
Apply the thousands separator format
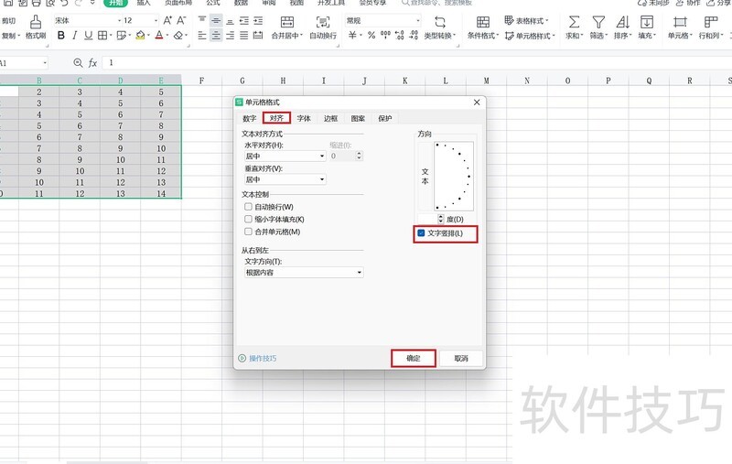coord(385,35)
